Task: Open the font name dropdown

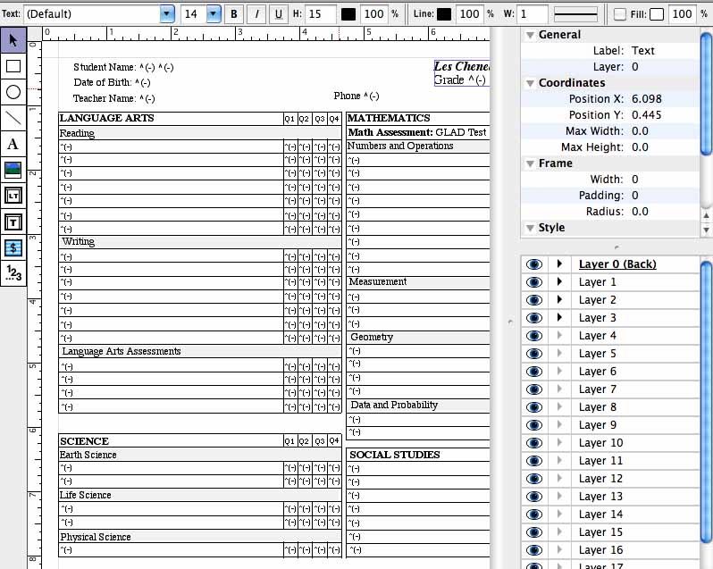Action: click(x=167, y=14)
